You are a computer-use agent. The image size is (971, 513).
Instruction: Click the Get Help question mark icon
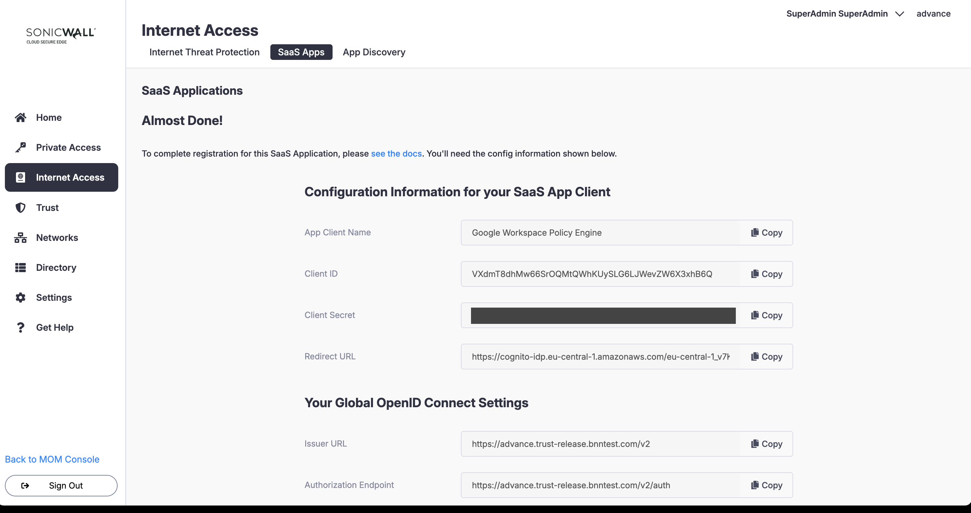[x=20, y=327]
